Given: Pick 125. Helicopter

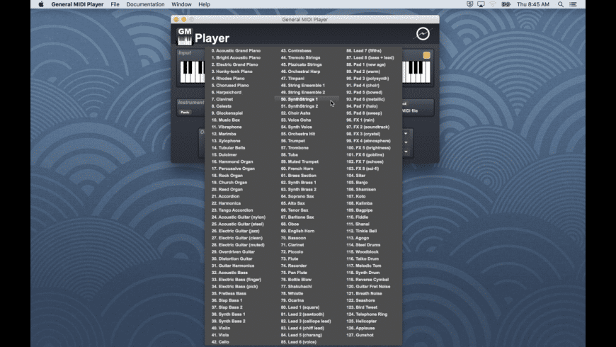Looking at the screenshot, I should 361,322.
